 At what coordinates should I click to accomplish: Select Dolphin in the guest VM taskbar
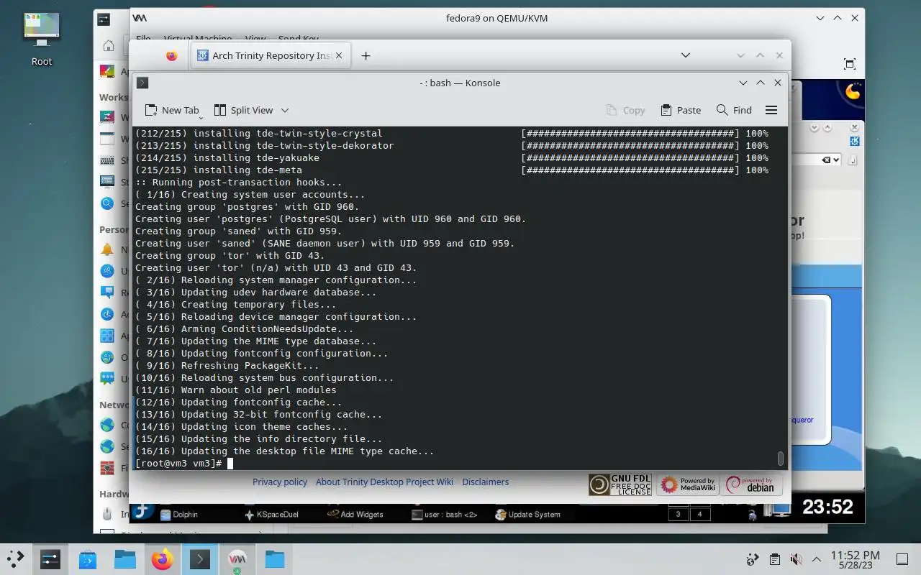(x=178, y=514)
